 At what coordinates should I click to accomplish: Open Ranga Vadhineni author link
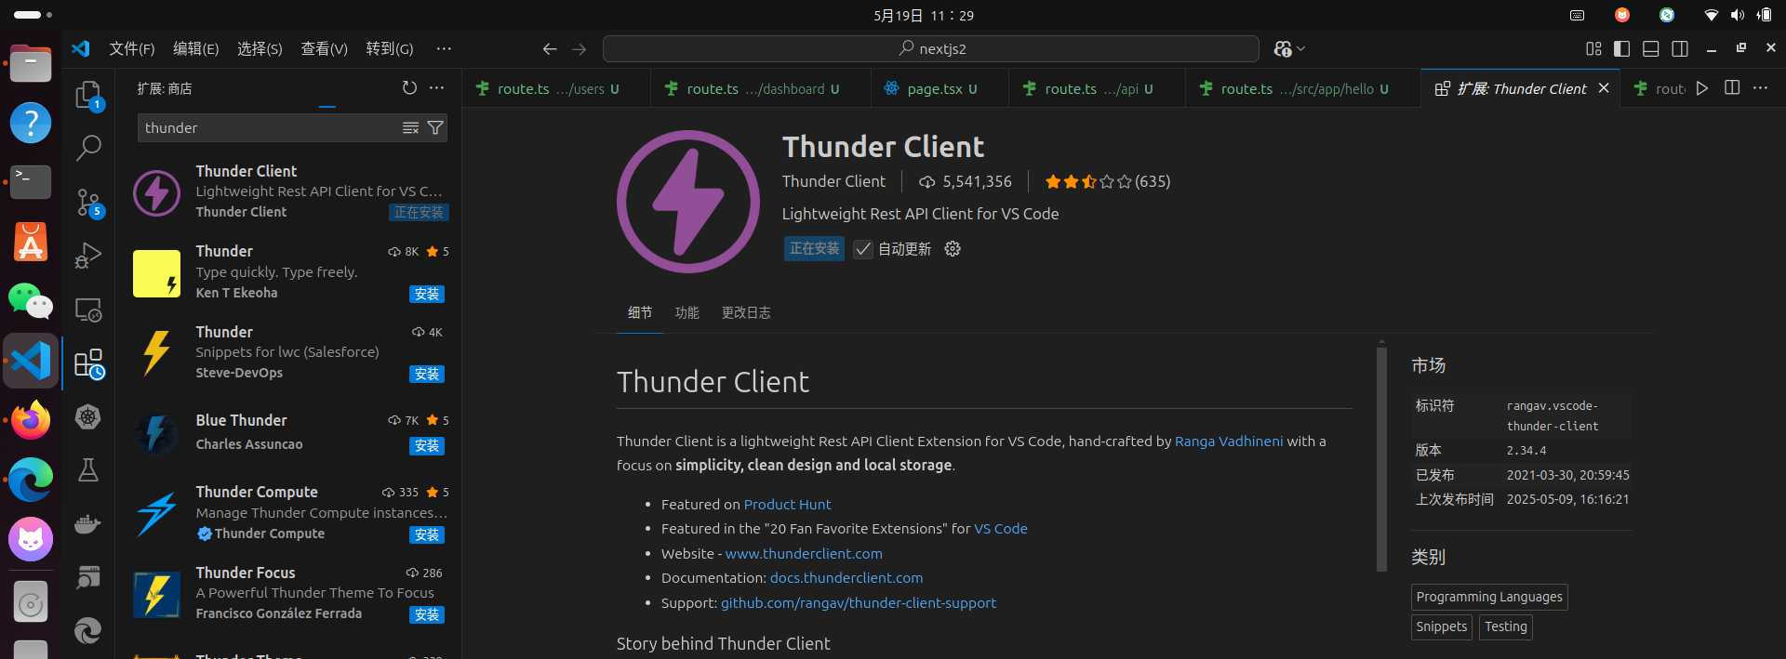tap(1229, 442)
